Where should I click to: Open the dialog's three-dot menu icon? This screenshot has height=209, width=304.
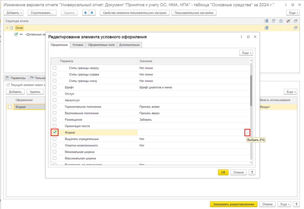click(x=241, y=37)
